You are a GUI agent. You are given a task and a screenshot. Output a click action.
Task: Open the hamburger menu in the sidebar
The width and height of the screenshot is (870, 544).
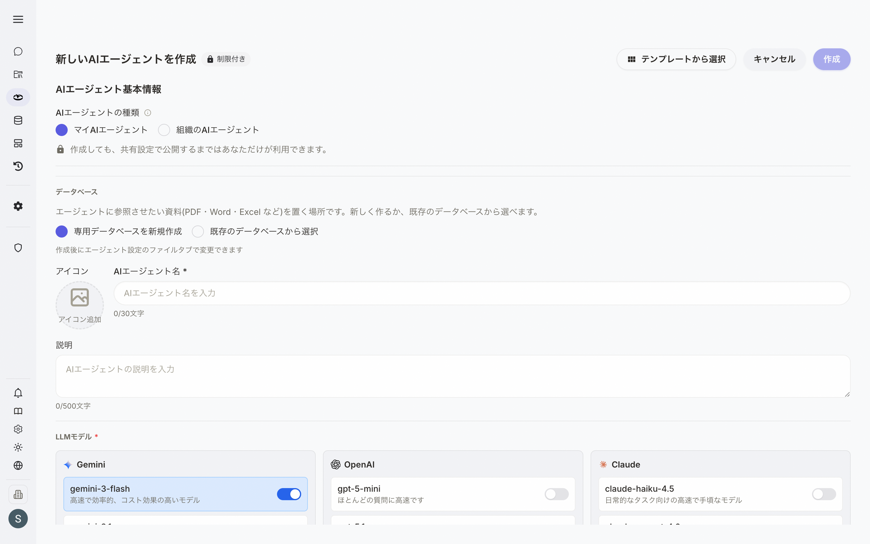pos(18,19)
